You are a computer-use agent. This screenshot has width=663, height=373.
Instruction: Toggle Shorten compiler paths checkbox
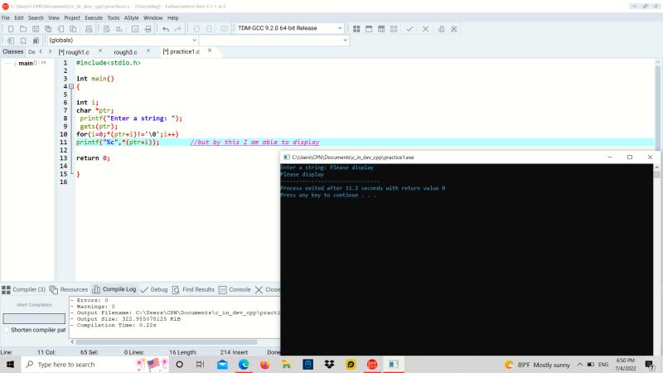pos(7,330)
